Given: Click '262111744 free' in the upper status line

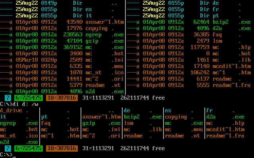Looking at the screenshot, I should (142, 98).
